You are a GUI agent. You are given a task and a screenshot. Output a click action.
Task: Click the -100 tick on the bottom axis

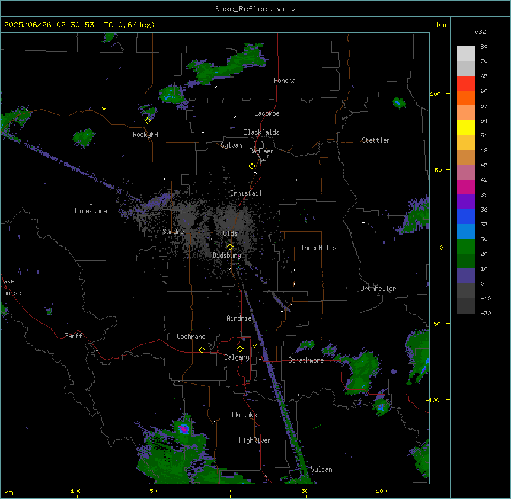point(74,491)
